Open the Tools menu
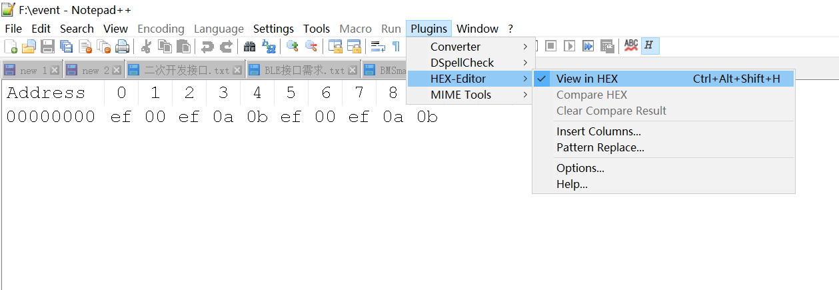Viewport: 839px width, 290px height. 317,29
